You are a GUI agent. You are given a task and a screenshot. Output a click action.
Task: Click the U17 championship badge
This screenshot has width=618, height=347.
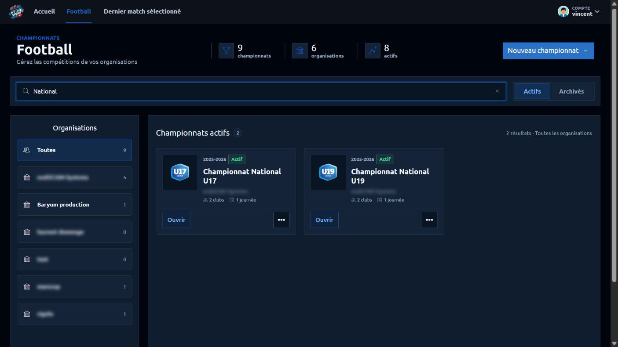pos(180,172)
